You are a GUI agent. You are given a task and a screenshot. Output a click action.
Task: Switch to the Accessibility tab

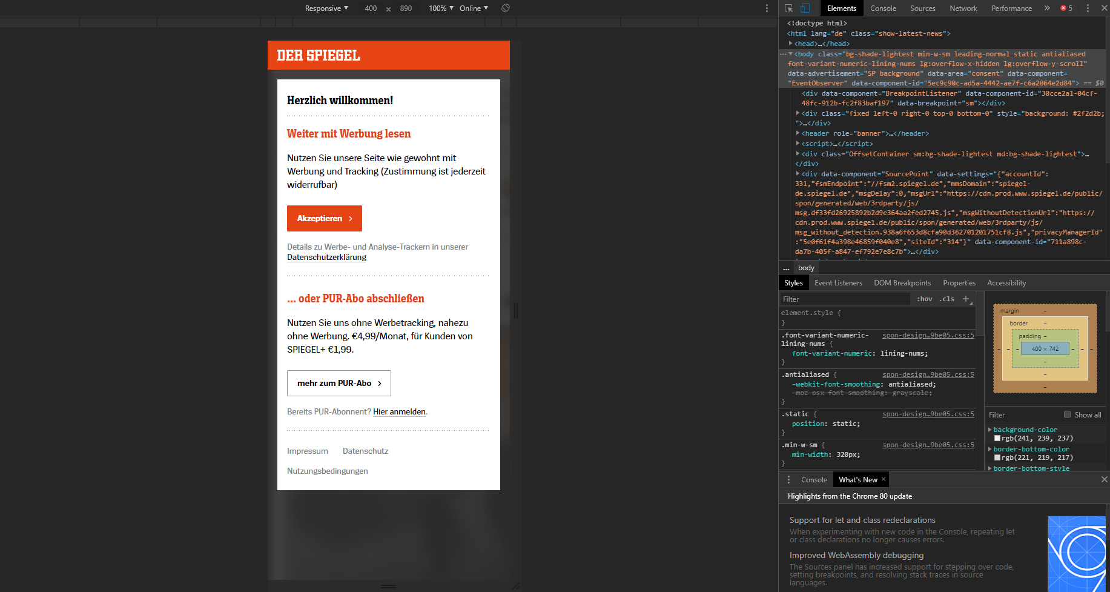(1006, 282)
